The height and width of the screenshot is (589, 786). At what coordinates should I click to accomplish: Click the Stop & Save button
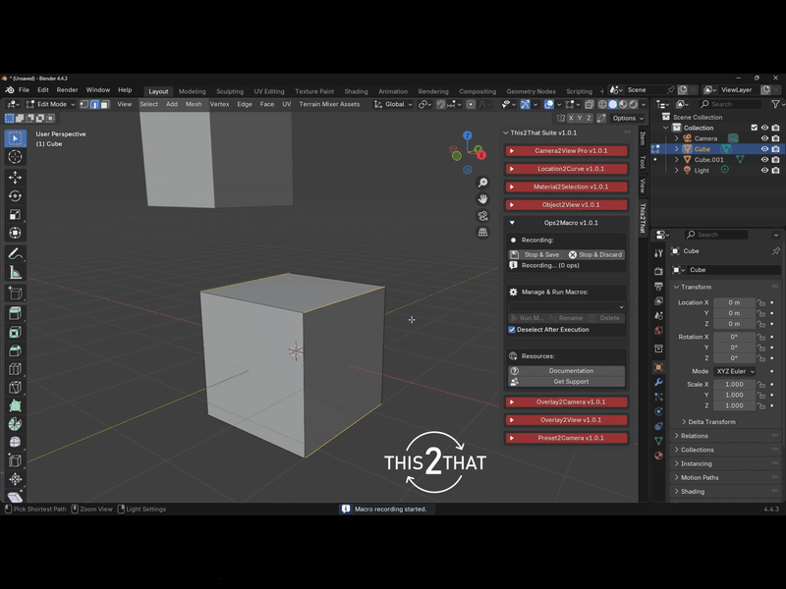pos(536,255)
